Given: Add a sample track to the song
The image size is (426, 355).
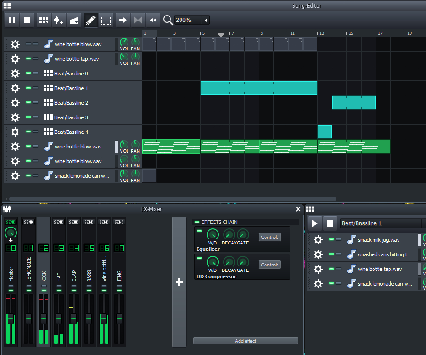Looking at the screenshot, I should point(59,20).
